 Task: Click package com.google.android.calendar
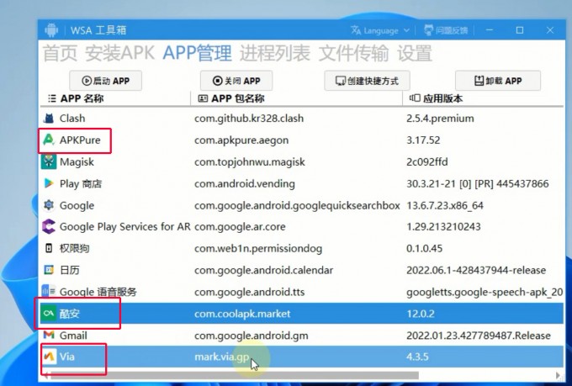point(264,270)
